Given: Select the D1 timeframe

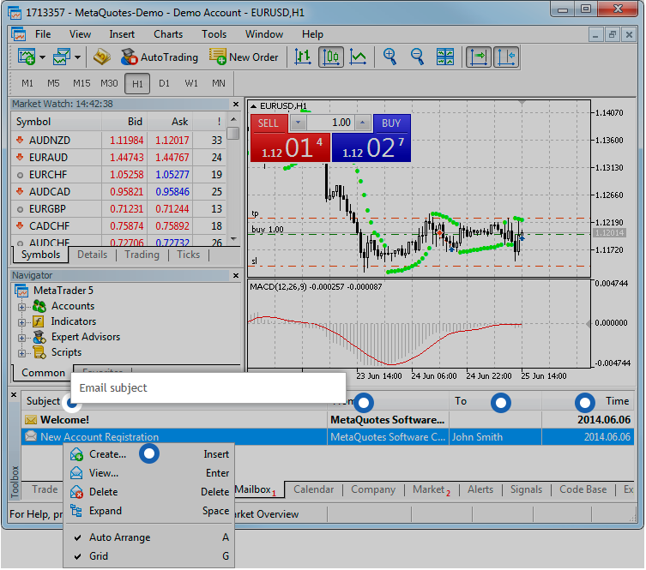Looking at the screenshot, I should point(164,83).
